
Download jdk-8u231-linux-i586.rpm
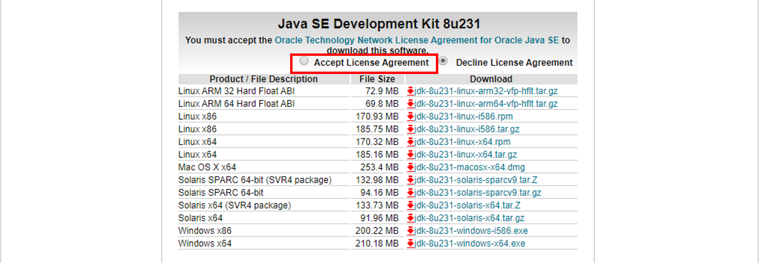point(464,116)
